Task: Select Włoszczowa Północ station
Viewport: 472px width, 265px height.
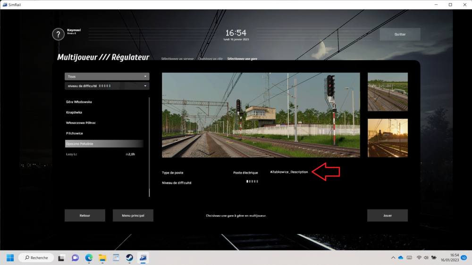Action: click(81, 123)
